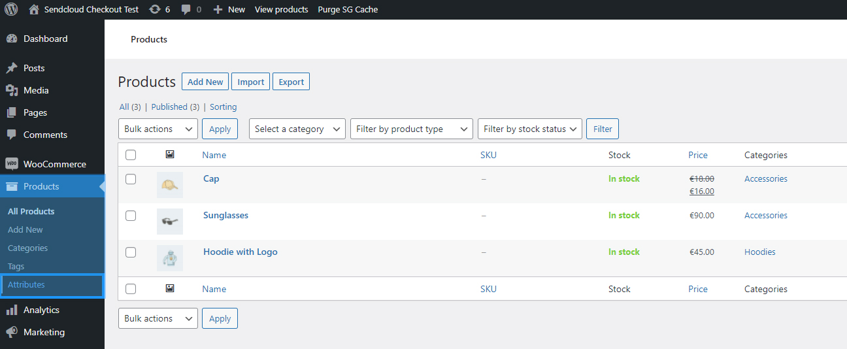The width and height of the screenshot is (847, 349).
Task: Click the Pages icon in sidebar
Action: [x=11, y=112]
